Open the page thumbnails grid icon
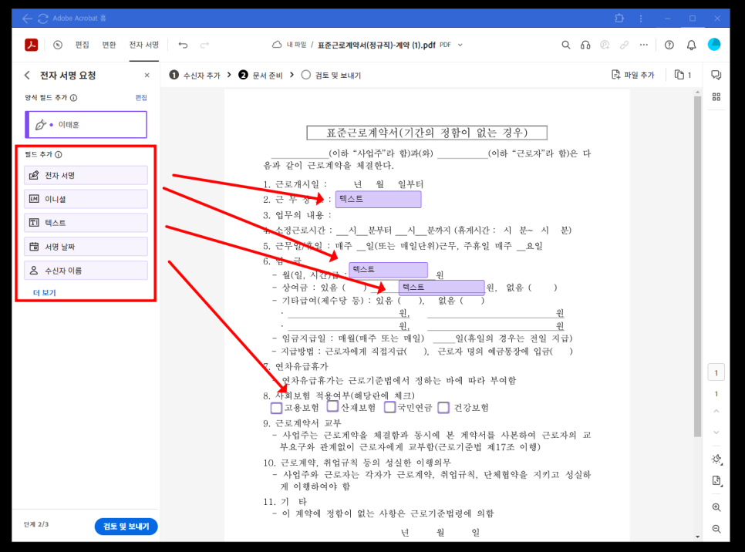 (x=716, y=97)
